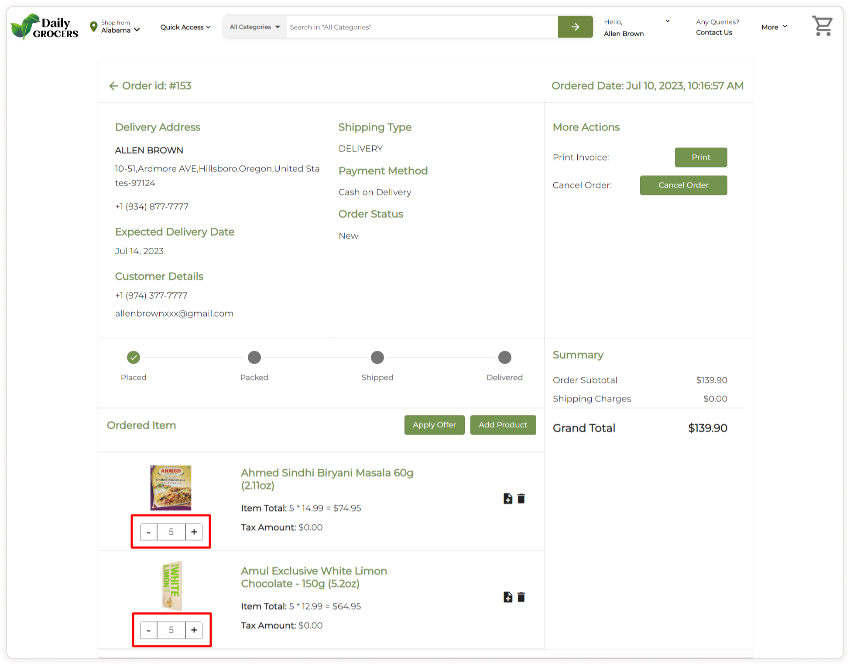Click the customer email allenbrownxxx@gmail.com
850x666 pixels.
tap(174, 314)
